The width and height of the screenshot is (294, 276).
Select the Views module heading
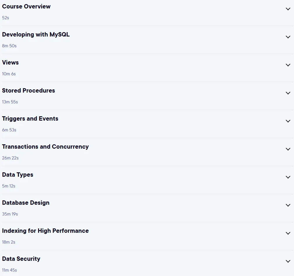coord(10,63)
